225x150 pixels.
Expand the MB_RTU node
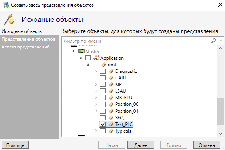pyautogui.click(x=96, y=98)
